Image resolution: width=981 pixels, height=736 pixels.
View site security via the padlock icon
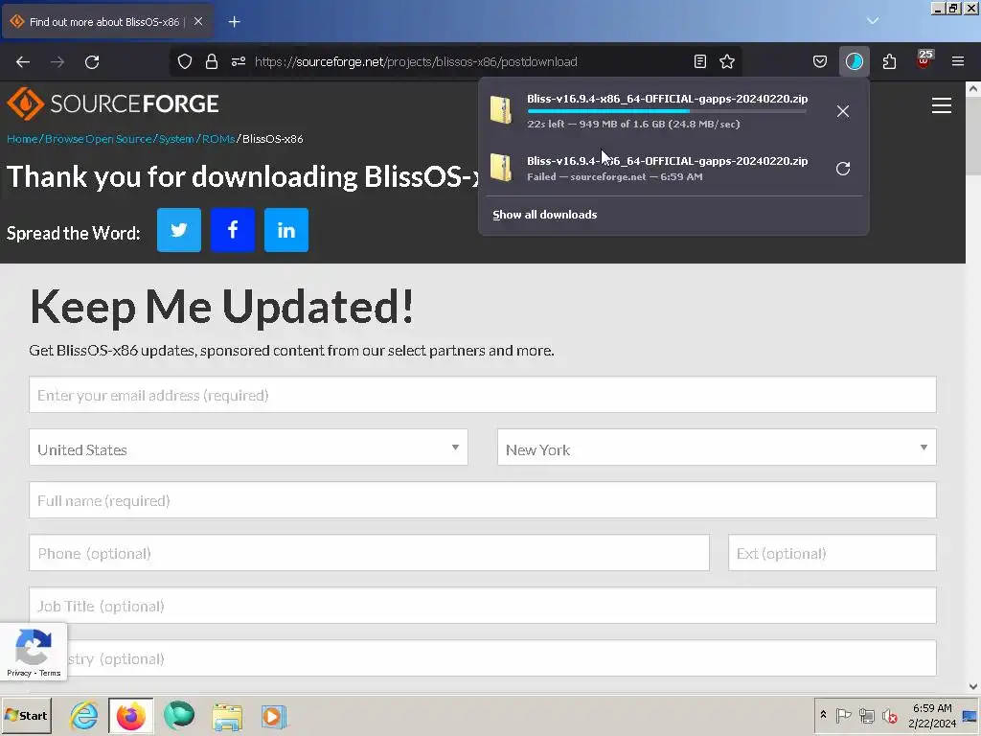click(x=212, y=61)
